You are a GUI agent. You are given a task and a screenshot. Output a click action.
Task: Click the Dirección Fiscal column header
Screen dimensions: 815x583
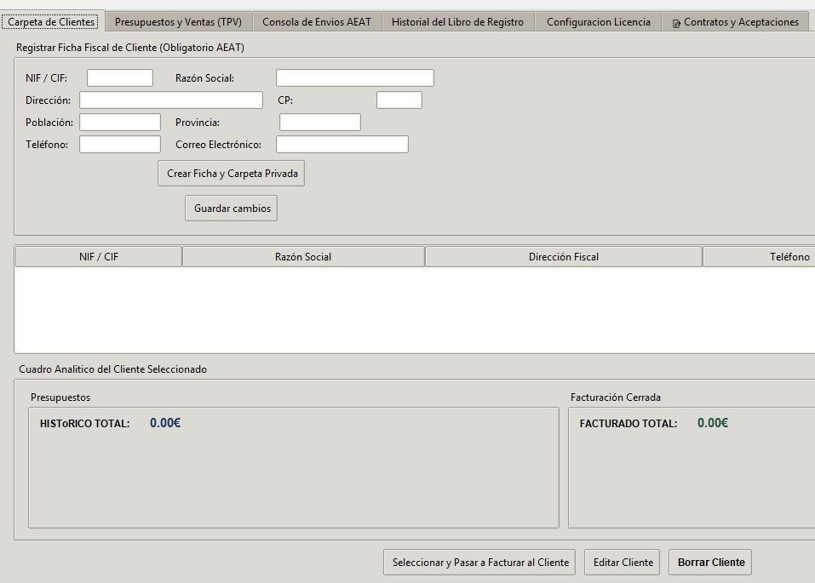pos(564,257)
